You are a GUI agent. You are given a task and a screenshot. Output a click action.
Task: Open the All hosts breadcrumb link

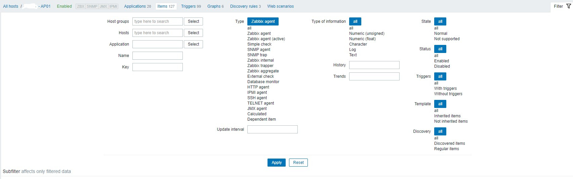11,6
